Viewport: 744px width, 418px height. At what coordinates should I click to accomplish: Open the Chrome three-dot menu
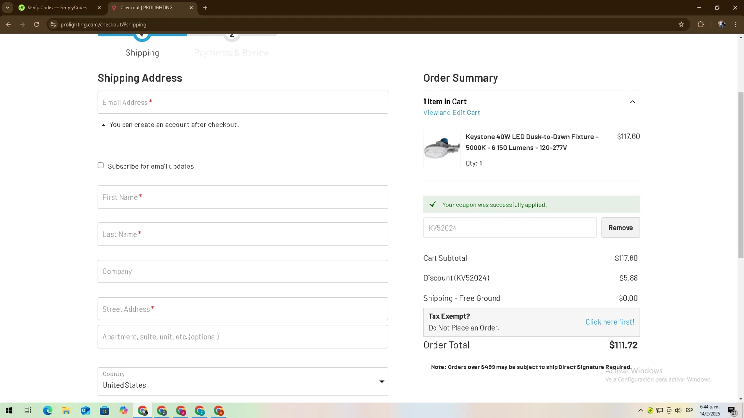736,24
